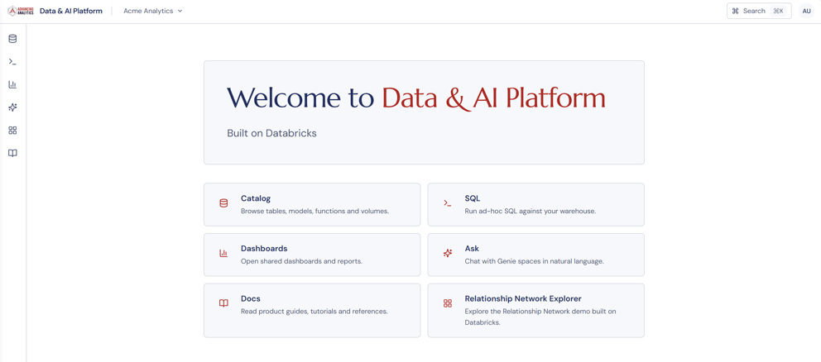Image resolution: width=821 pixels, height=362 pixels.
Task: Click the ⌘K shortcut badge
Action: (778, 11)
